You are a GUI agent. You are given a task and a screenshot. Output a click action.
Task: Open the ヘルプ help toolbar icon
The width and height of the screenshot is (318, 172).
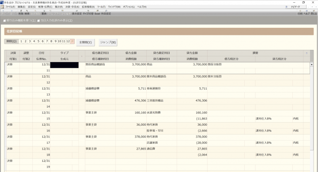point(307,12)
